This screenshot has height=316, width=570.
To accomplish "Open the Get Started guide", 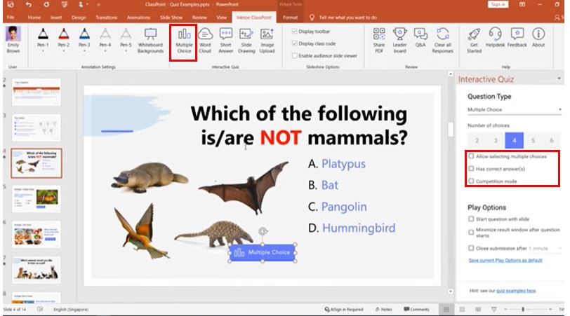I will [x=474, y=41].
